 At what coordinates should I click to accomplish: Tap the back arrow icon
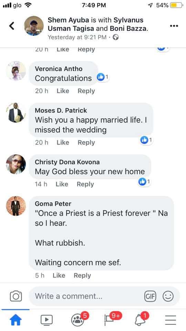tap(12, 26)
